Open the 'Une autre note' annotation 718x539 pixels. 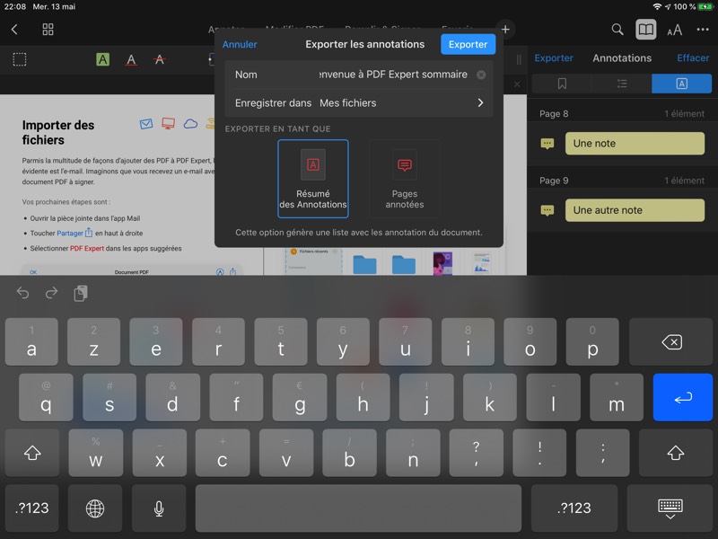tap(635, 210)
